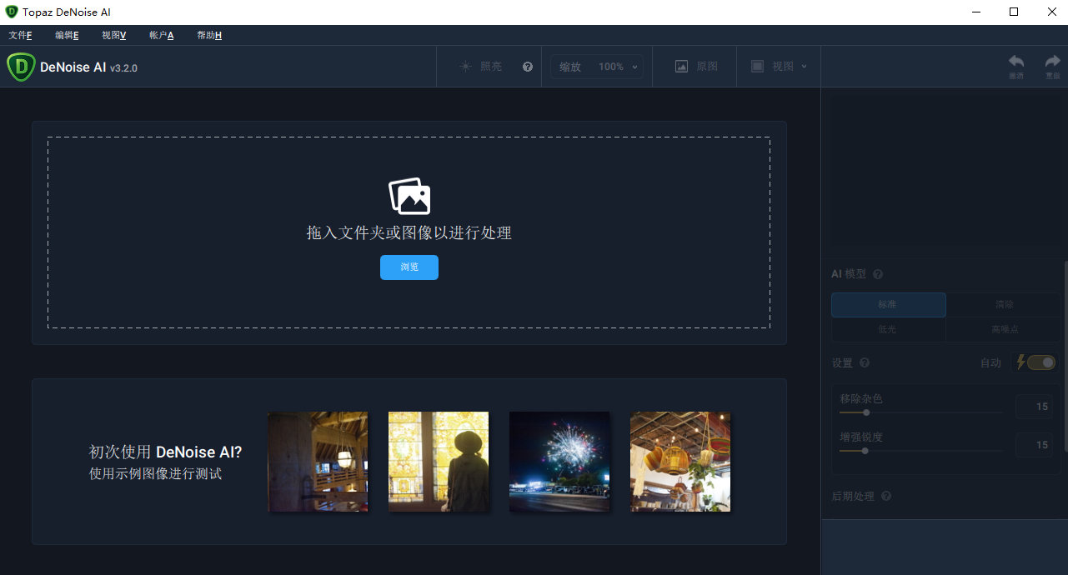Open the 缩放 100% zoom dropdown
This screenshot has width=1068, height=575.
point(597,67)
